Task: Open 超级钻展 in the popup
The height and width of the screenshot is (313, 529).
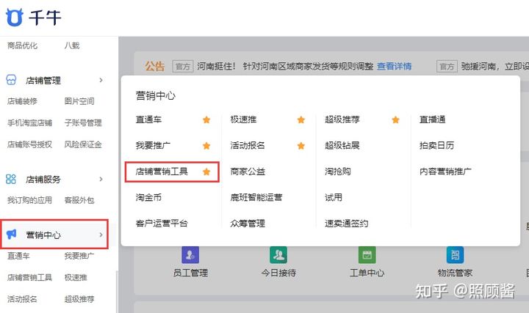Action: pyautogui.click(x=342, y=145)
